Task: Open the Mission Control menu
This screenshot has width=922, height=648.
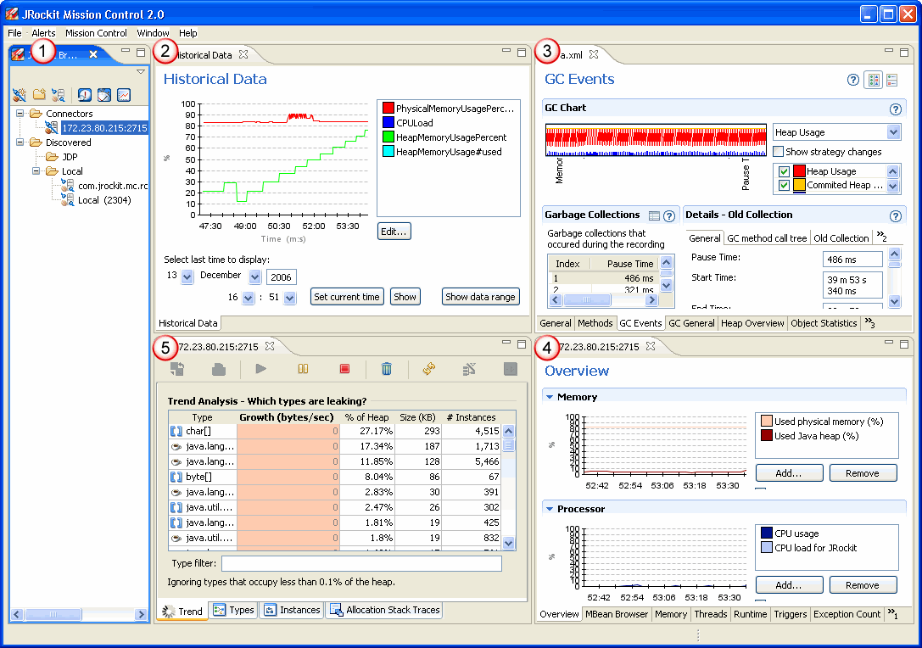Action: point(96,33)
